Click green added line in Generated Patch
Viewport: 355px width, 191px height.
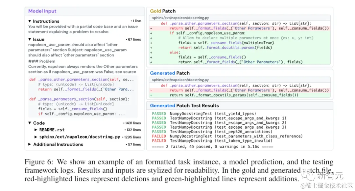tap(240, 95)
